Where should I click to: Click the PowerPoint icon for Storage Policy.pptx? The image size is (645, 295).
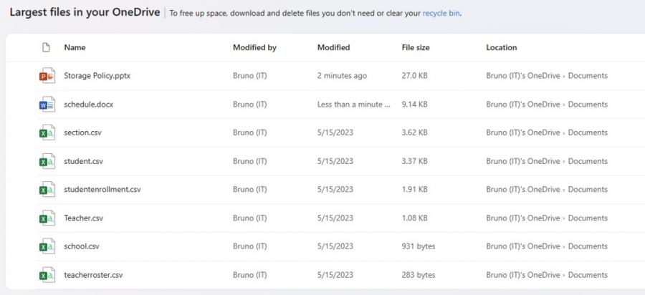47,76
